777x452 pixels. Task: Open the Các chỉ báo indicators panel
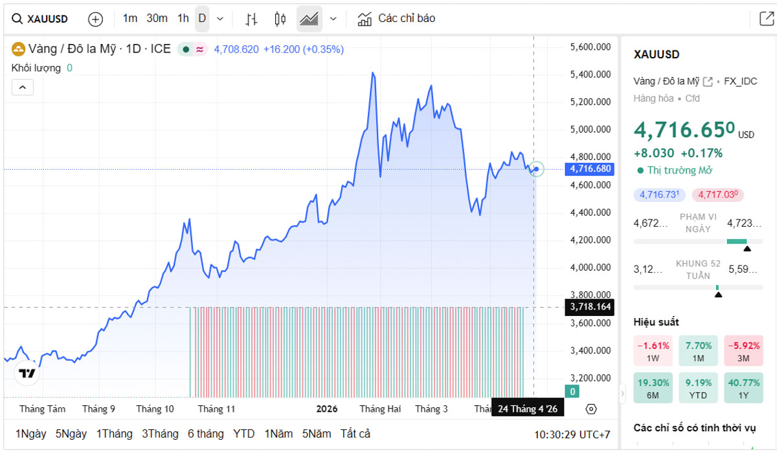point(396,19)
